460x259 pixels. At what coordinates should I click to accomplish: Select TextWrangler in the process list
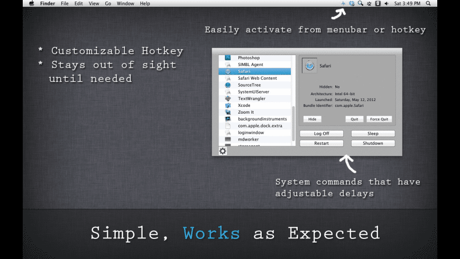pyautogui.click(x=255, y=98)
